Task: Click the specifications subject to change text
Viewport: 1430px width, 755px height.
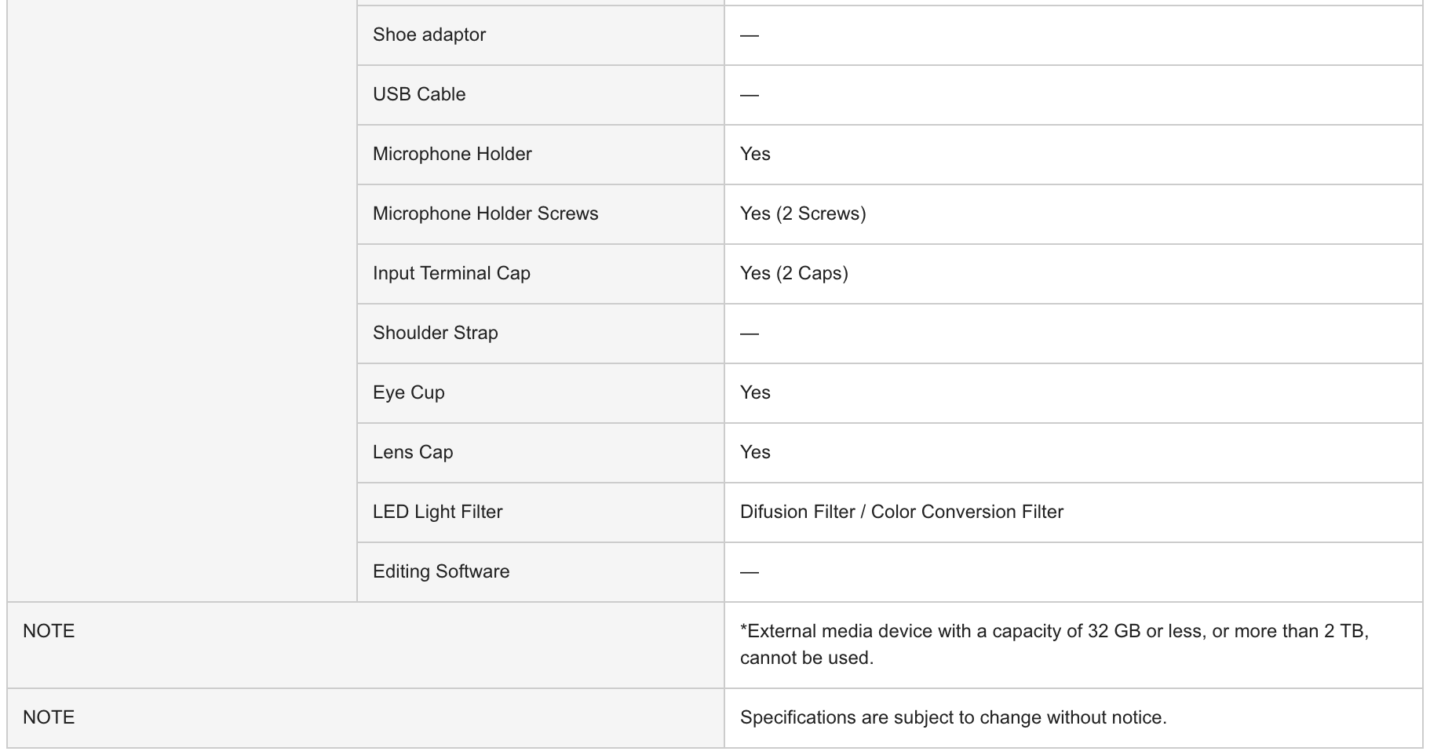Action: point(953,717)
